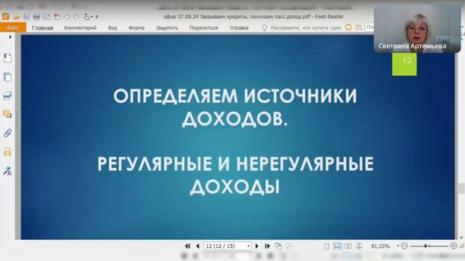The image size is (465, 261).
Task: Select facing pages view mode
Action: point(348,246)
